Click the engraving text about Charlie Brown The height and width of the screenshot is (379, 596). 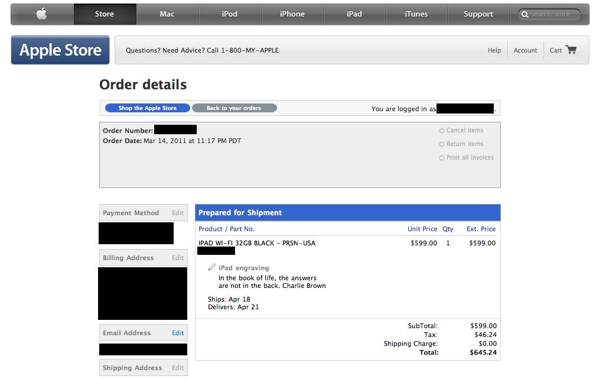[x=272, y=282]
